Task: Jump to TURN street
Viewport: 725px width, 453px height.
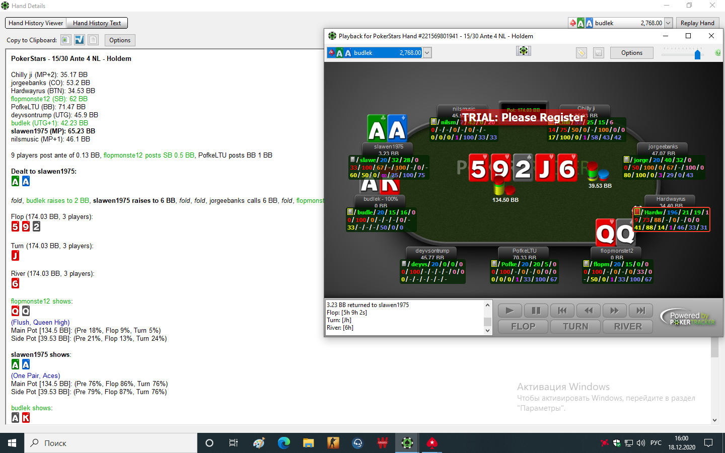Action: pyautogui.click(x=575, y=326)
